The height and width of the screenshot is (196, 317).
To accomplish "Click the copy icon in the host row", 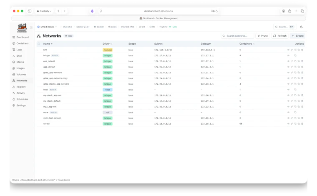I will (295, 90).
